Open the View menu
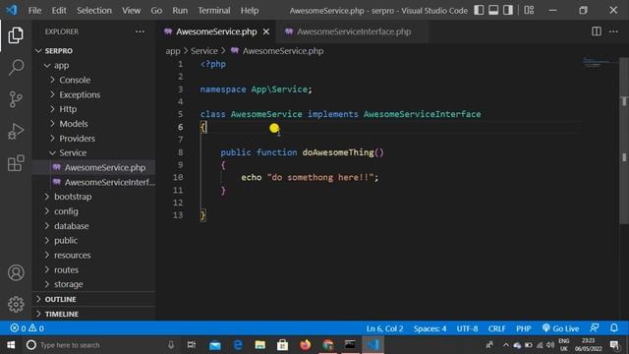This screenshot has width=629, height=354. (131, 11)
